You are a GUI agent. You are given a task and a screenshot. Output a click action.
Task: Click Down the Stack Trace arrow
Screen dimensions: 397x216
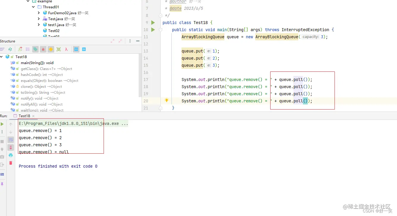[11, 132]
